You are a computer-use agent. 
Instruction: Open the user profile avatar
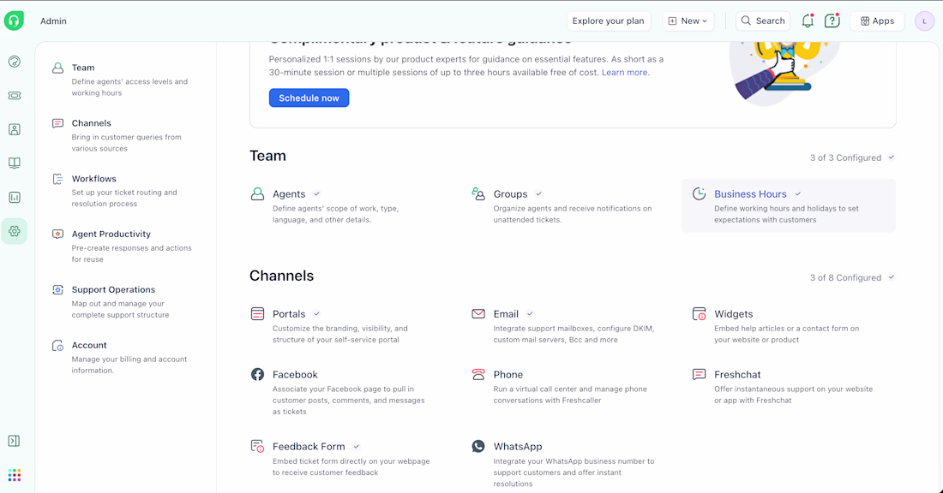tap(924, 21)
